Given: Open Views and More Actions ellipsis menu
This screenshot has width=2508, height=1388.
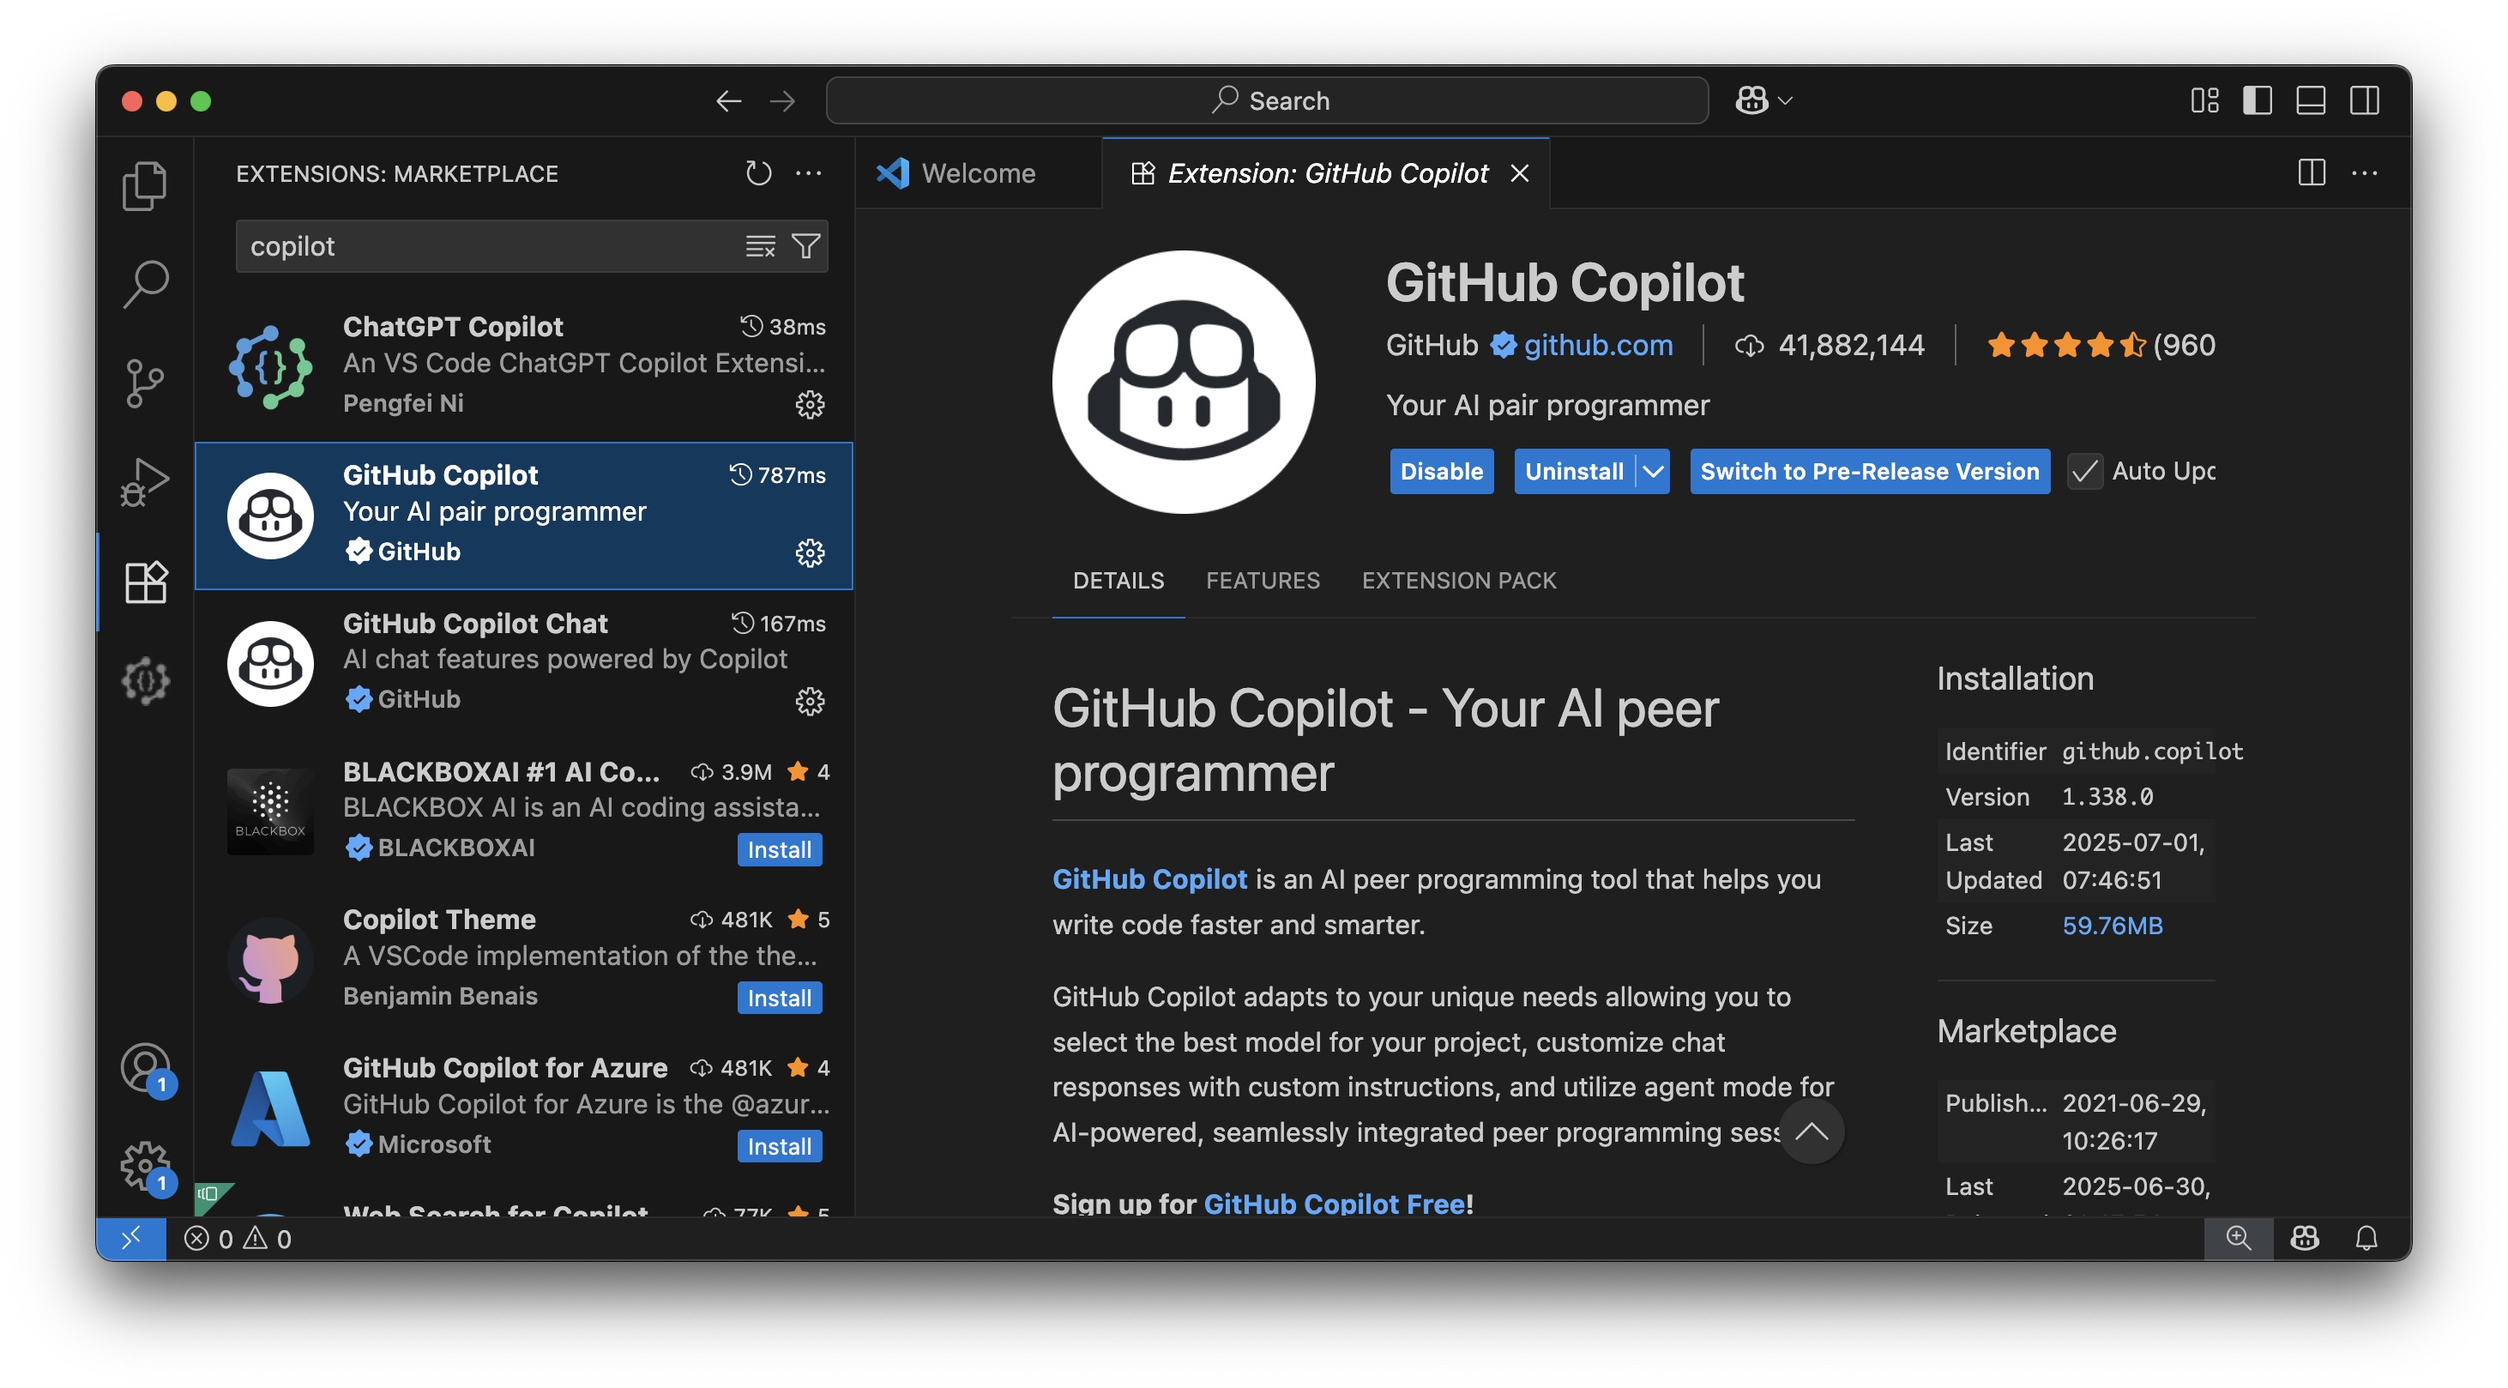Looking at the screenshot, I should coord(808,173).
